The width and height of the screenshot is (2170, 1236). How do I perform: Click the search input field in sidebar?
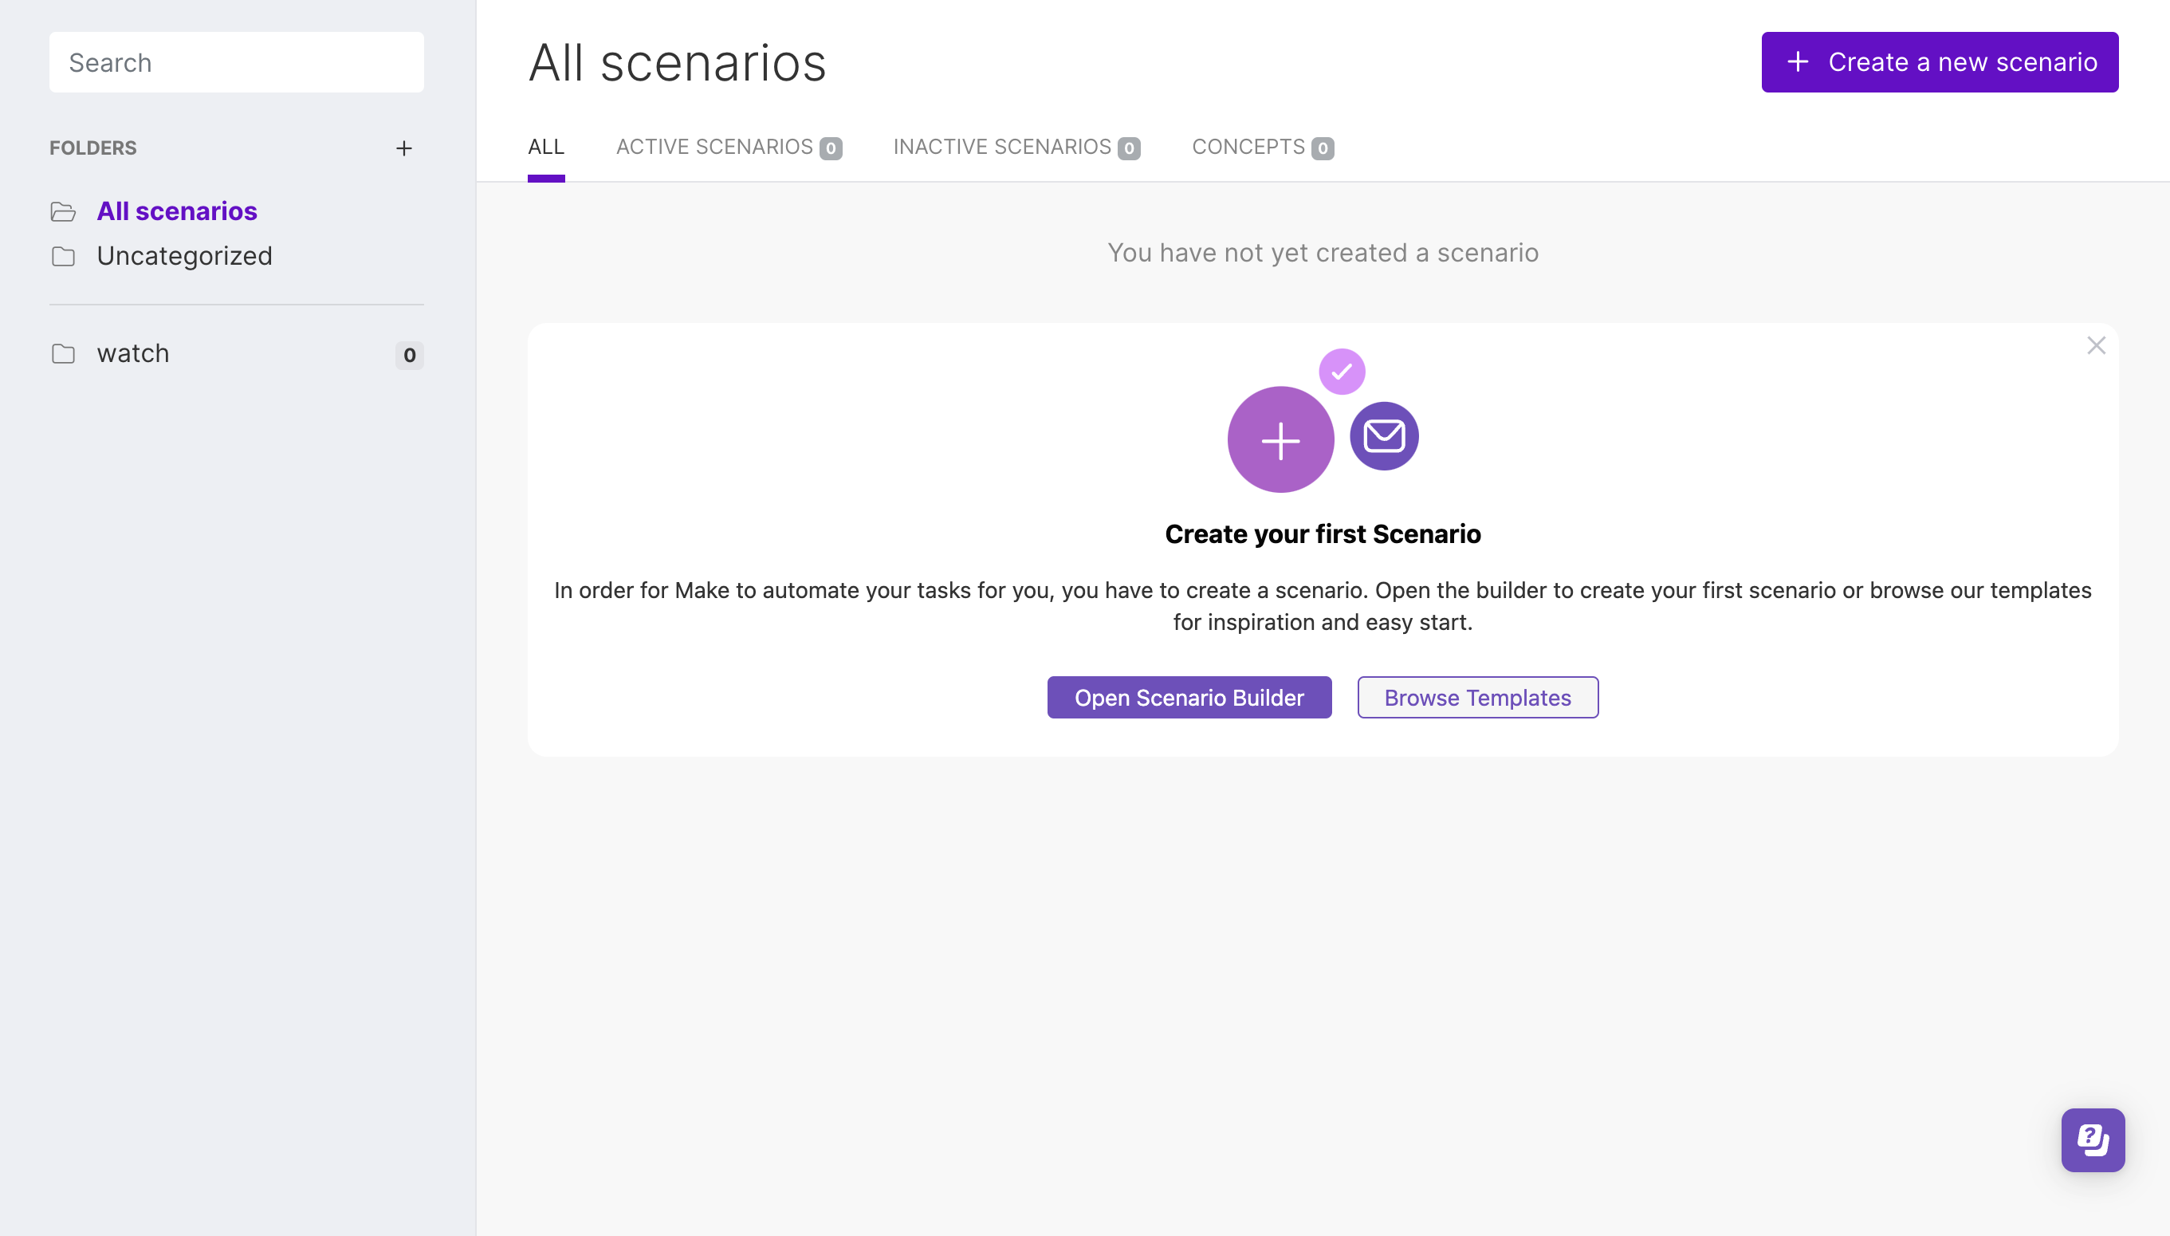(x=237, y=61)
